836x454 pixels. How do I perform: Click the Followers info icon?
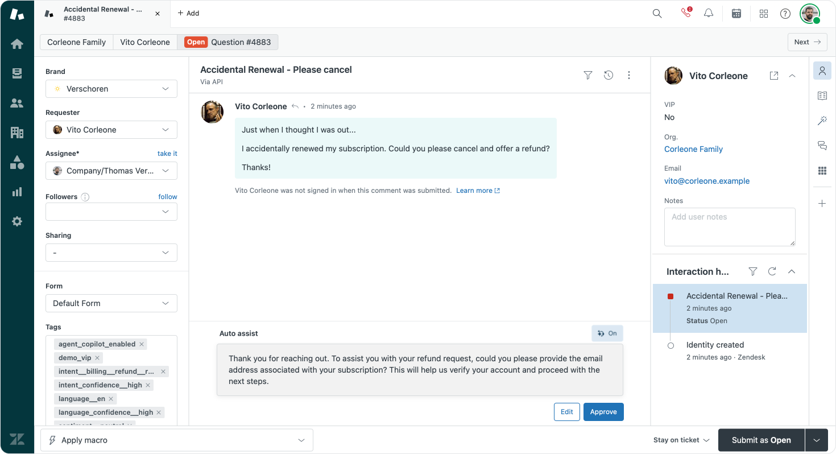click(x=85, y=197)
